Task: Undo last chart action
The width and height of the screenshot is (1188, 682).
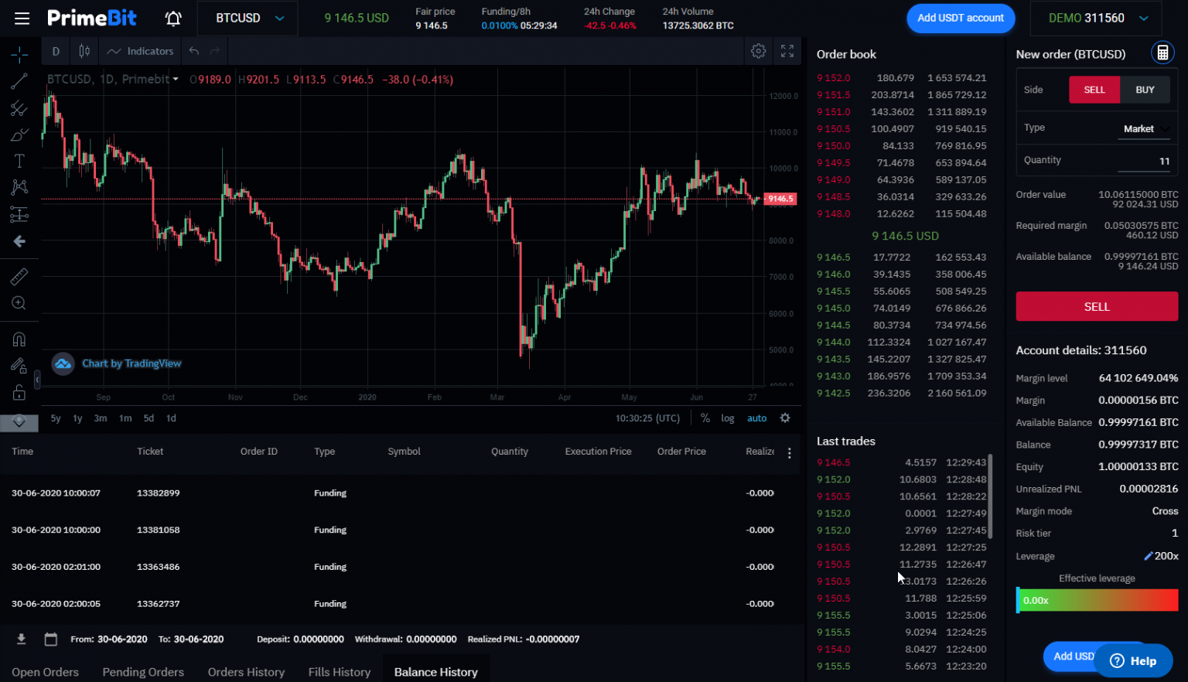Action: [194, 51]
